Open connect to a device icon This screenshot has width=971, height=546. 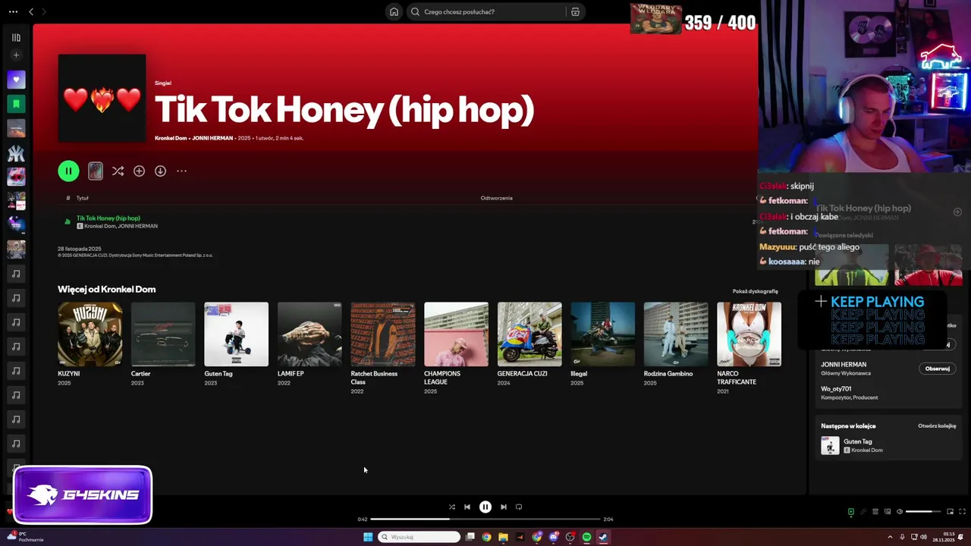[888, 512]
